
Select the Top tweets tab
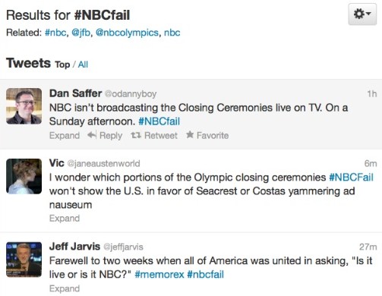(x=62, y=65)
